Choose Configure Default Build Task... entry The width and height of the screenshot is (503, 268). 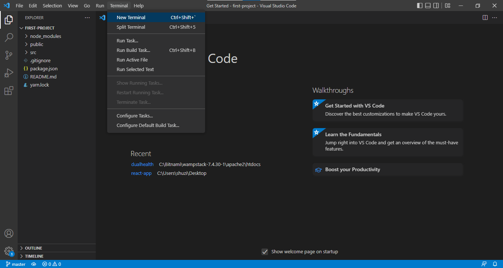[156, 125]
